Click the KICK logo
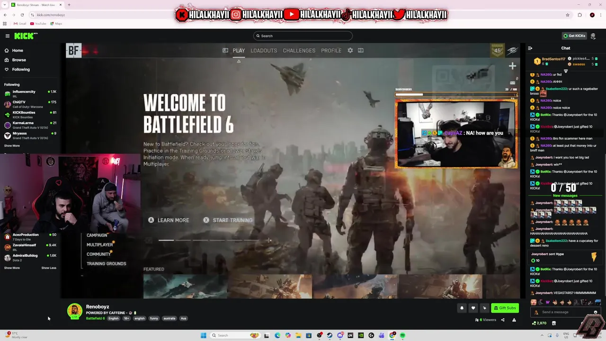 pos(26,36)
